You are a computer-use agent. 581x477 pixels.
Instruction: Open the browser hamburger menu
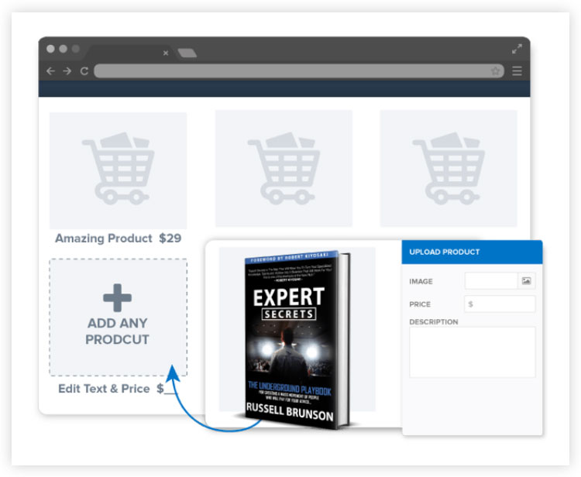[517, 70]
